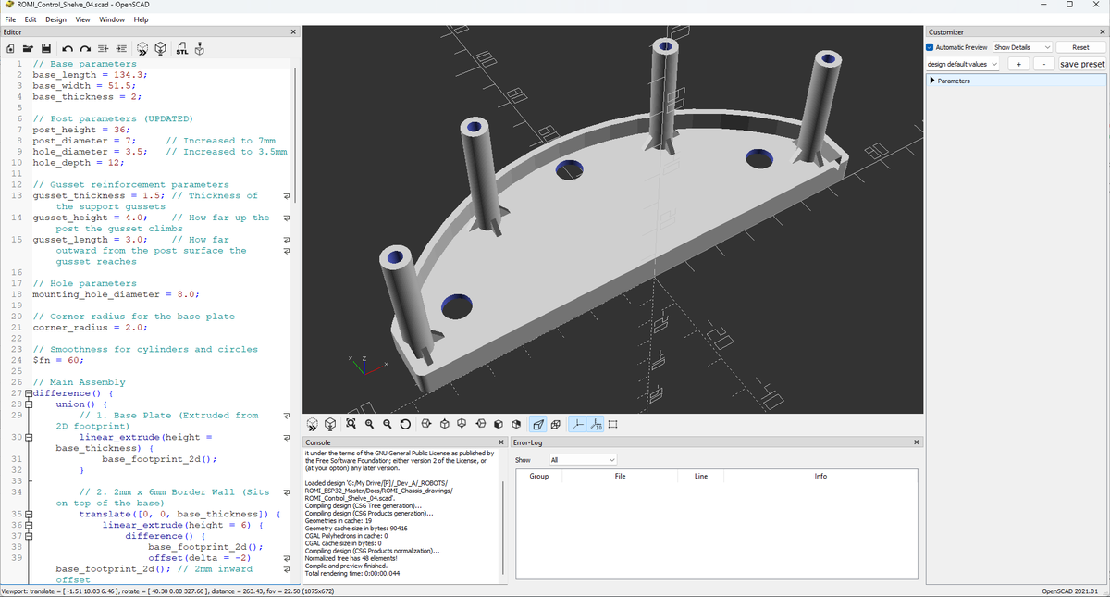The width and height of the screenshot is (1110, 597).
Task: Create a new file from the editor toolbar
Action: (10, 48)
